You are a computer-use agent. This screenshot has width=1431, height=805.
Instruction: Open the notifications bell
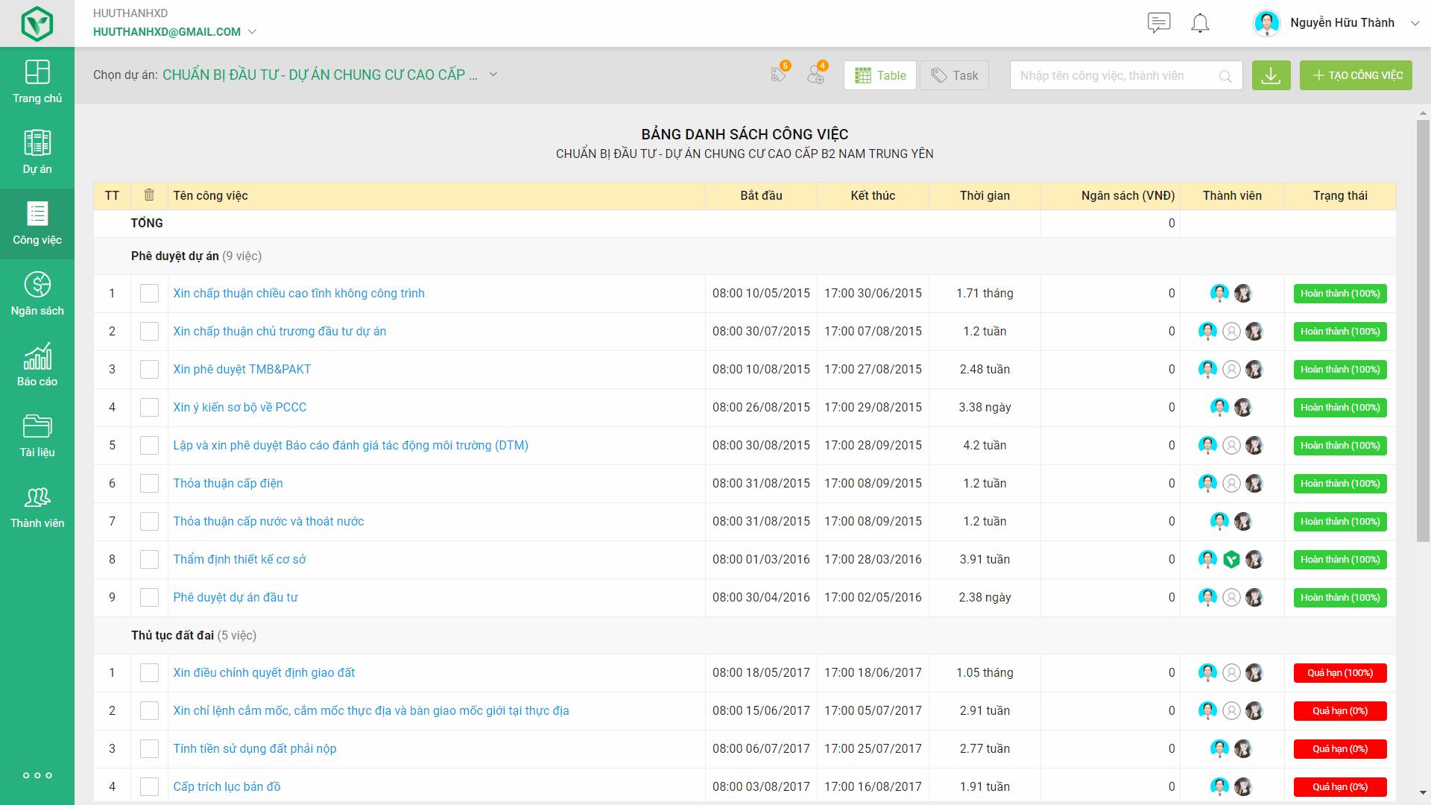(1200, 23)
